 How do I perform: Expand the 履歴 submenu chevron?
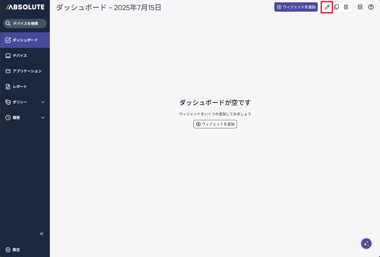point(43,118)
